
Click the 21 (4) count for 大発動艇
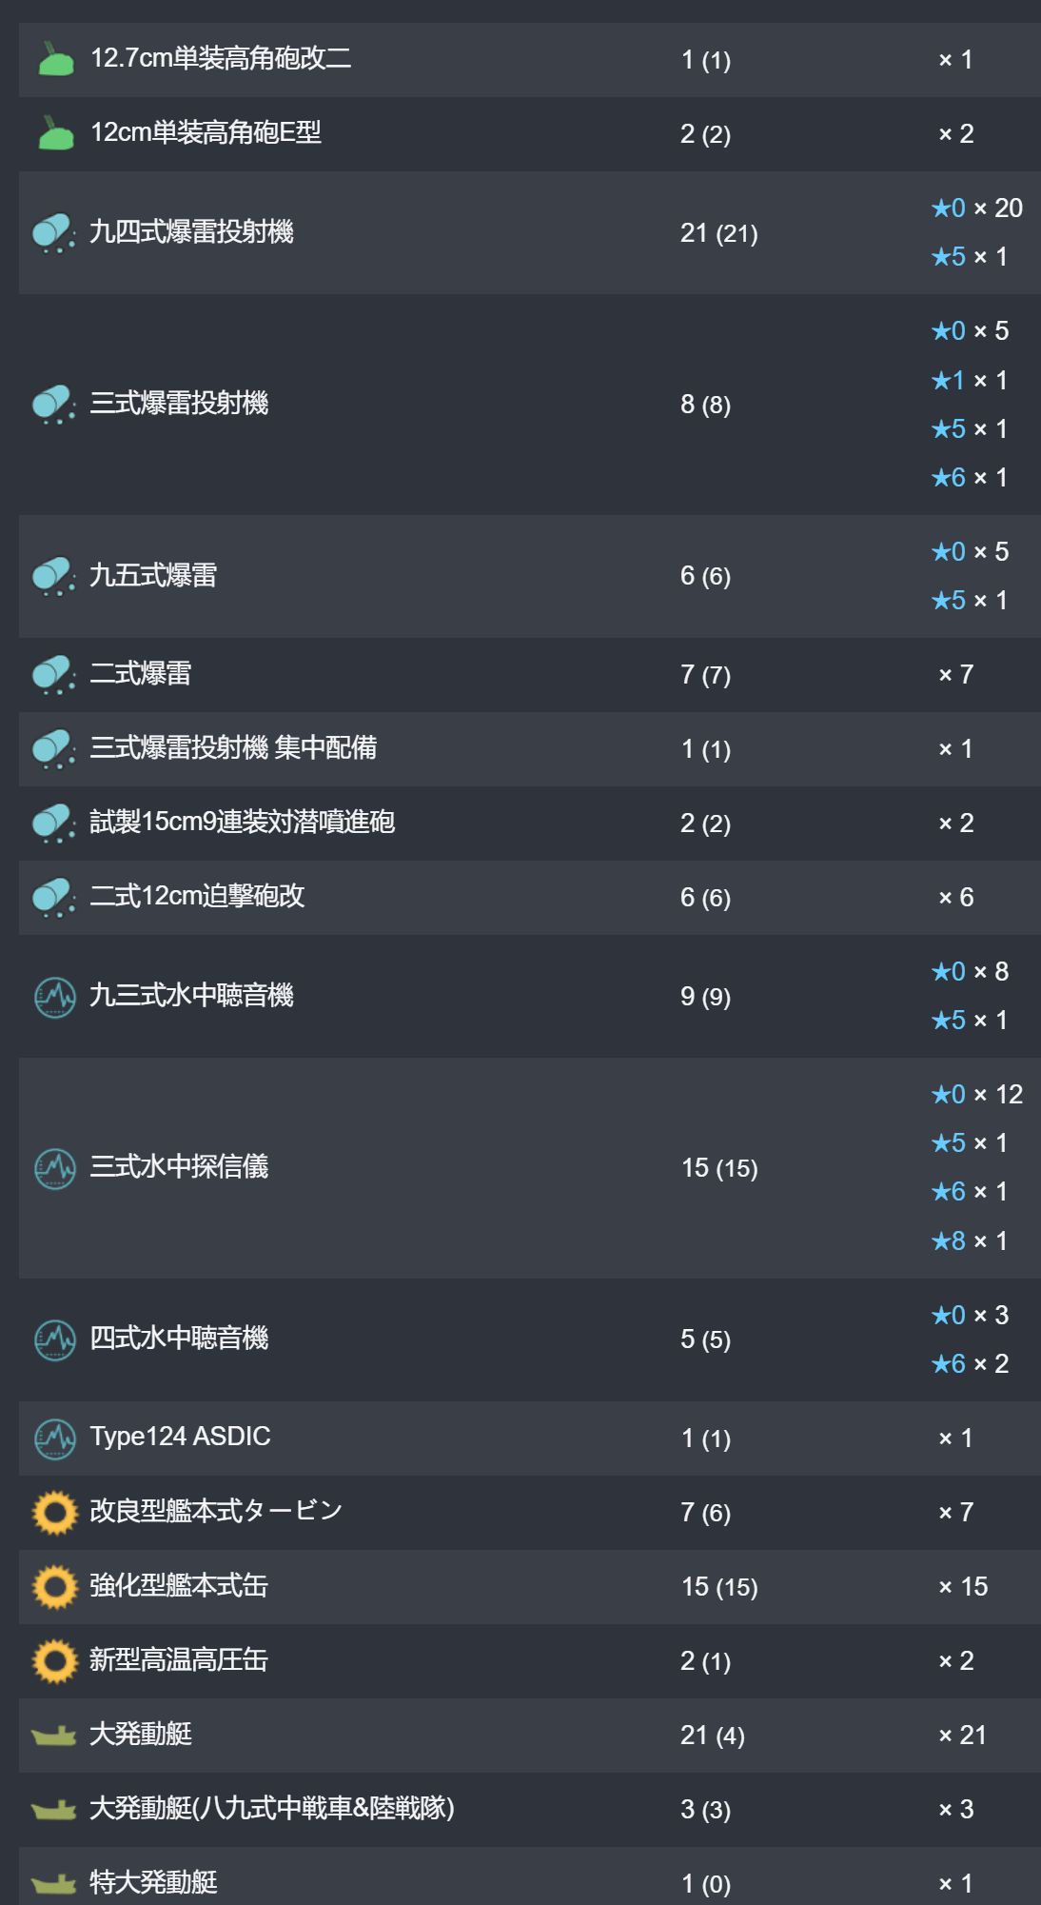pos(713,1736)
